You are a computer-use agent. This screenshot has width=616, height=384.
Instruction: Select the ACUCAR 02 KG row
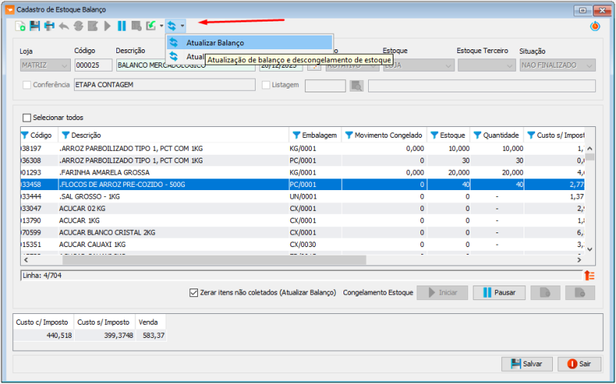[x=303, y=209]
